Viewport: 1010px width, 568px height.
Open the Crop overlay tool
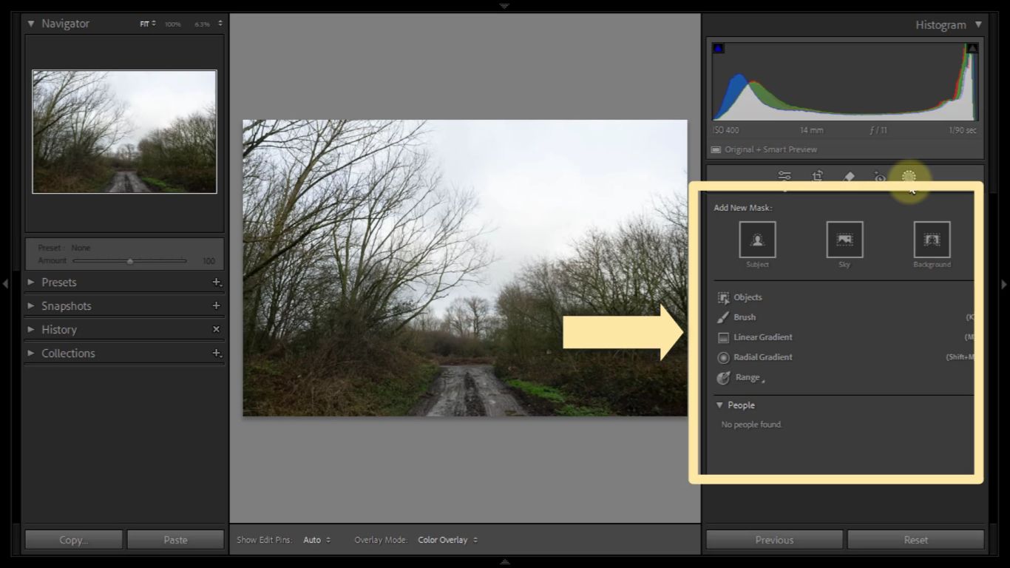pos(817,176)
